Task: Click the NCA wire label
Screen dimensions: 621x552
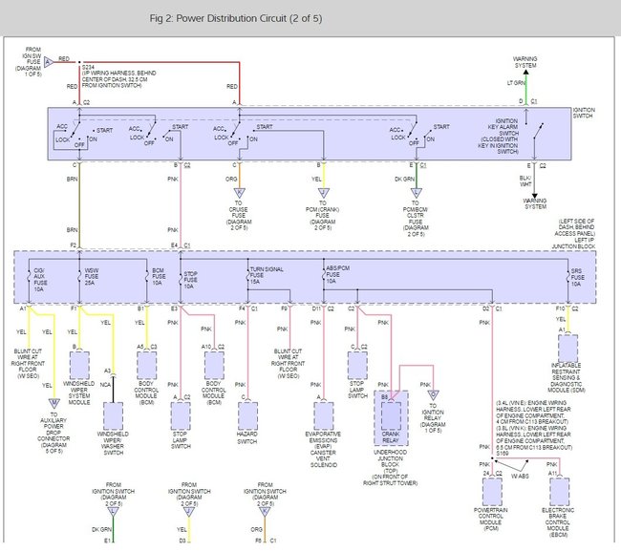Action: 105,385
